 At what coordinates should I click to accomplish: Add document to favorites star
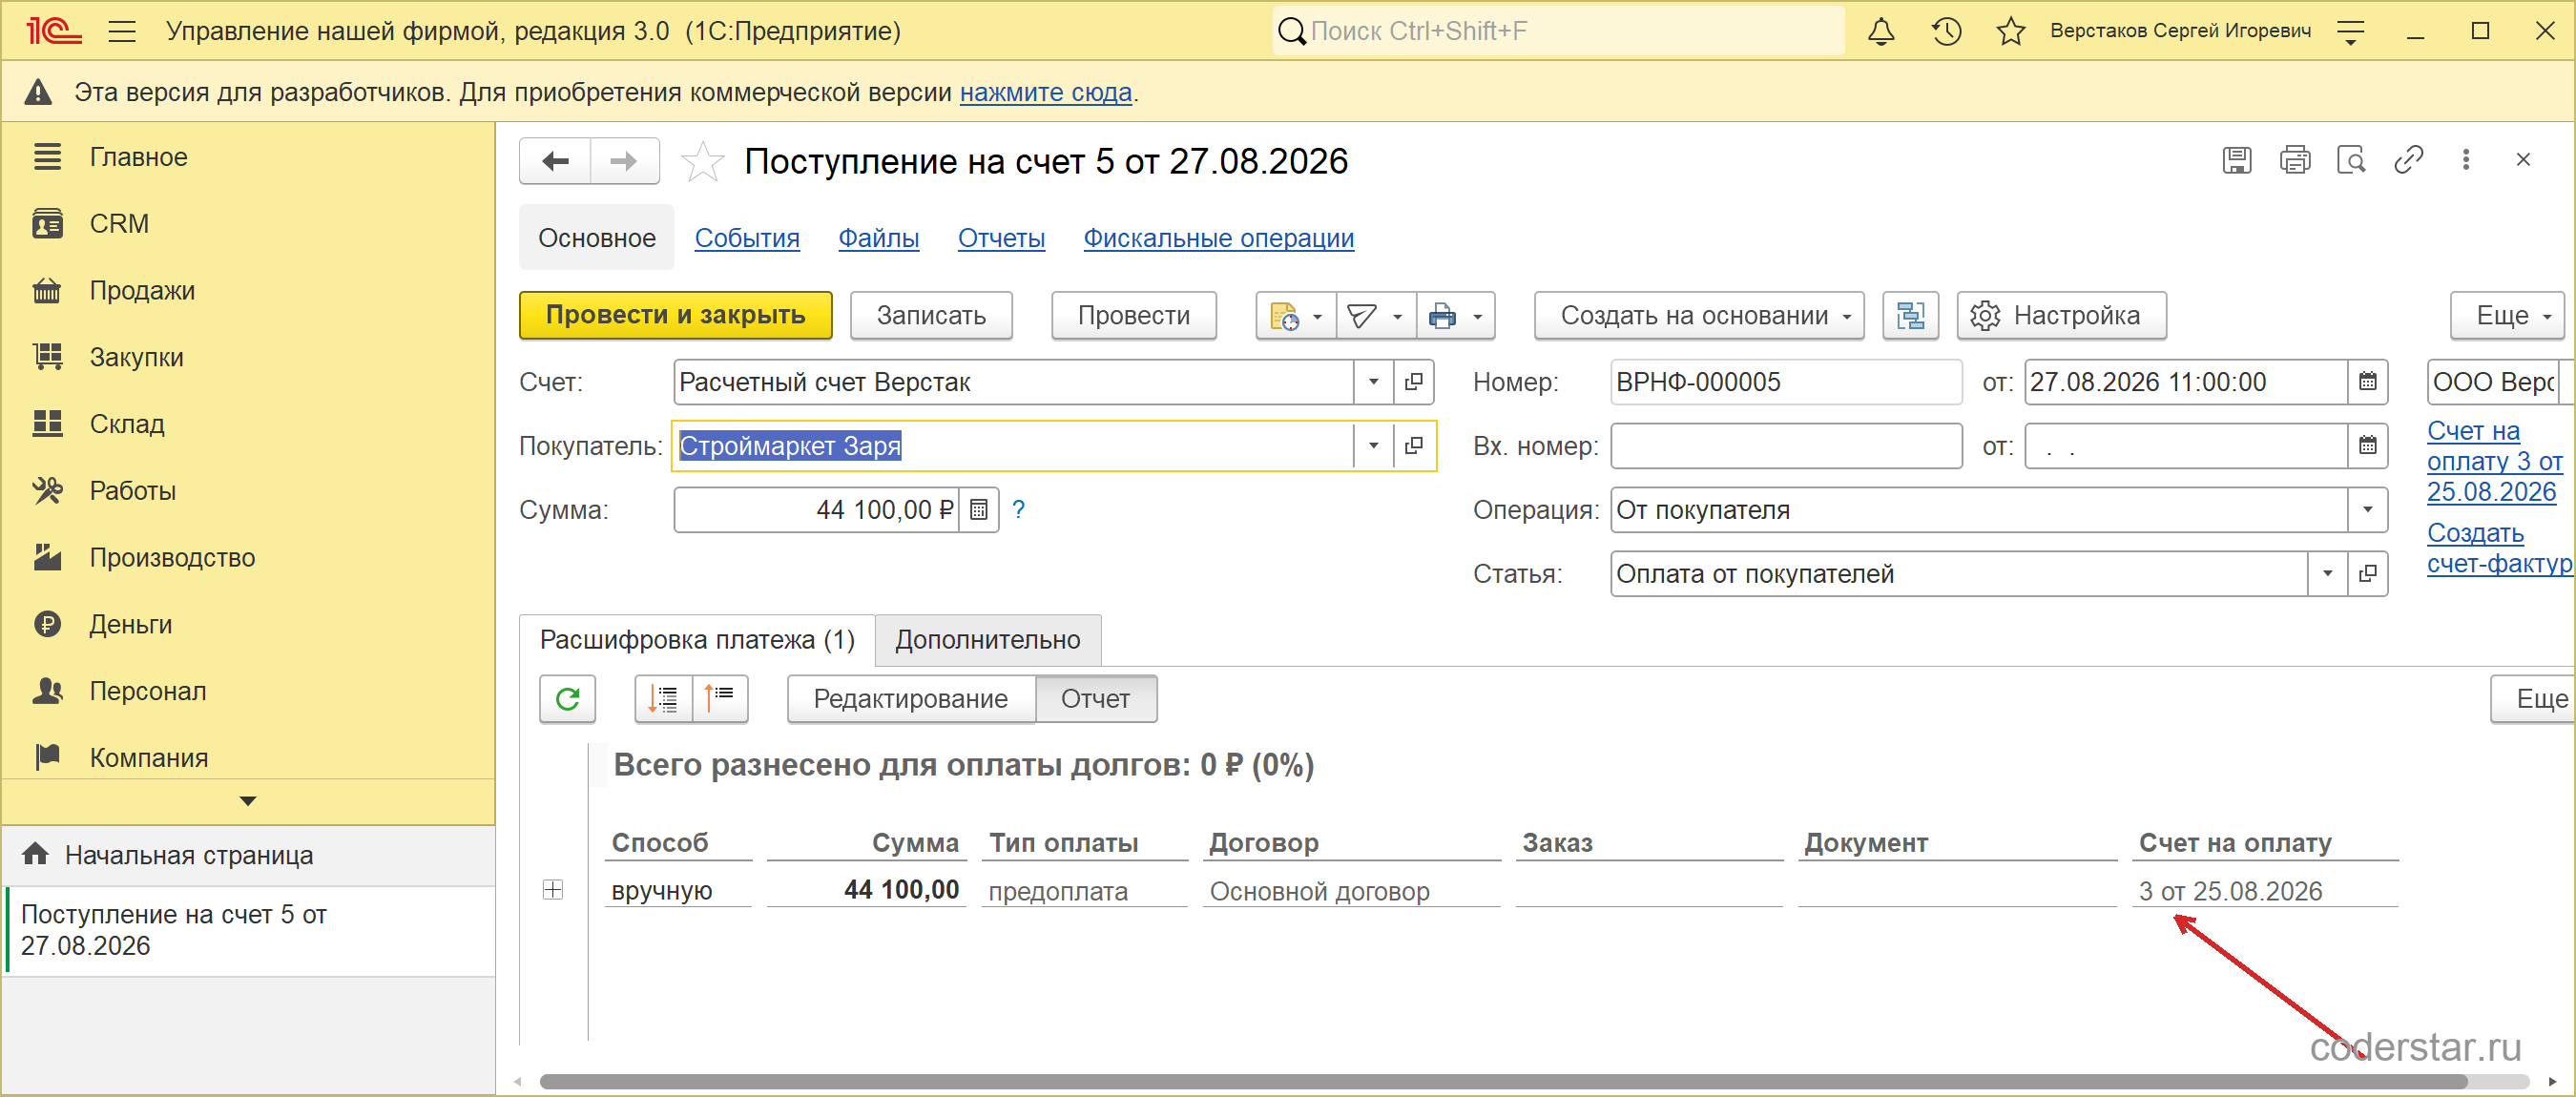[x=702, y=161]
